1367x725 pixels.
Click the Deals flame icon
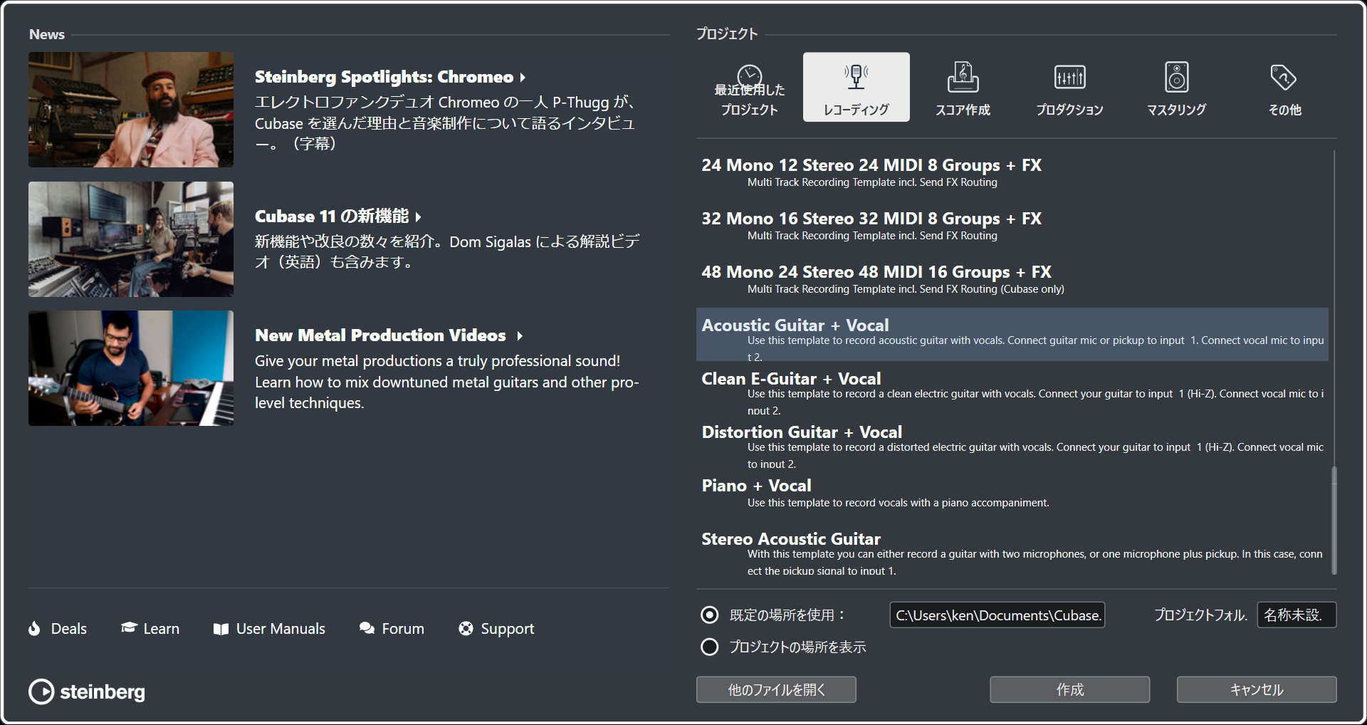click(34, 628)
